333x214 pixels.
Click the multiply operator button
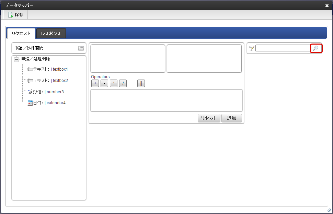click(114, 83)
